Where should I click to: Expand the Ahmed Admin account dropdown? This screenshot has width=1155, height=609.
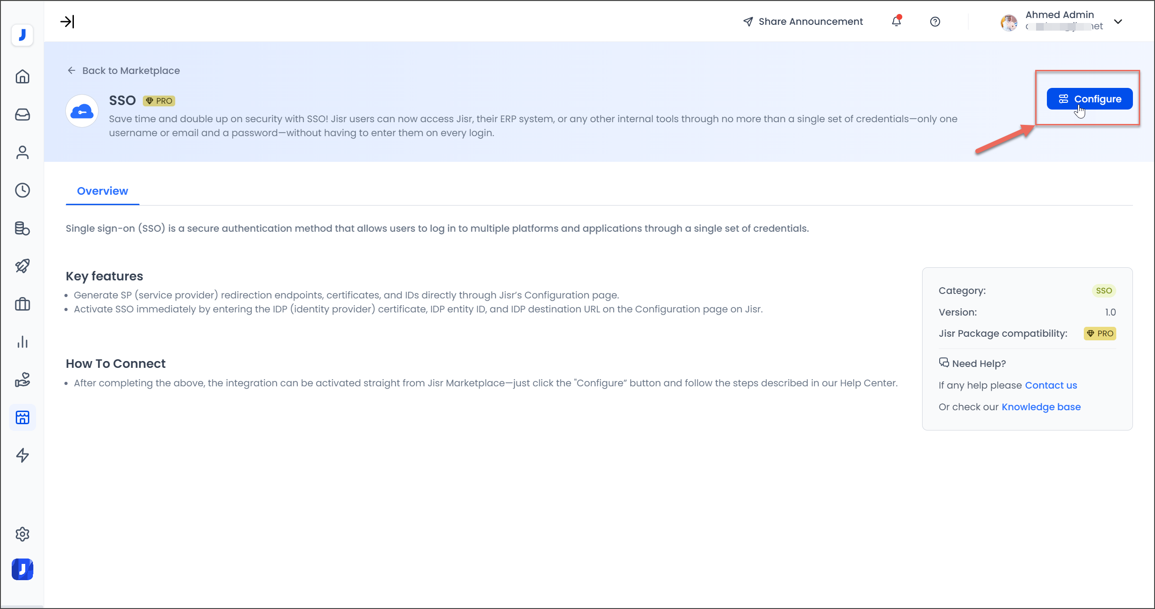pos(1118,22)
